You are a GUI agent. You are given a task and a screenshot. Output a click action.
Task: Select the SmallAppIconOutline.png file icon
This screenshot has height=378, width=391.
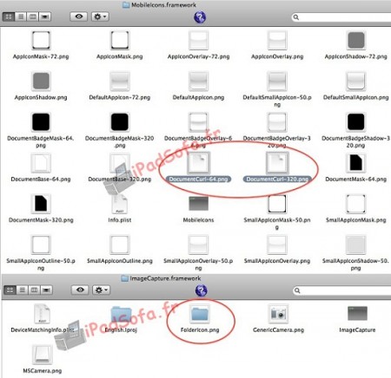tap(120, 244)
